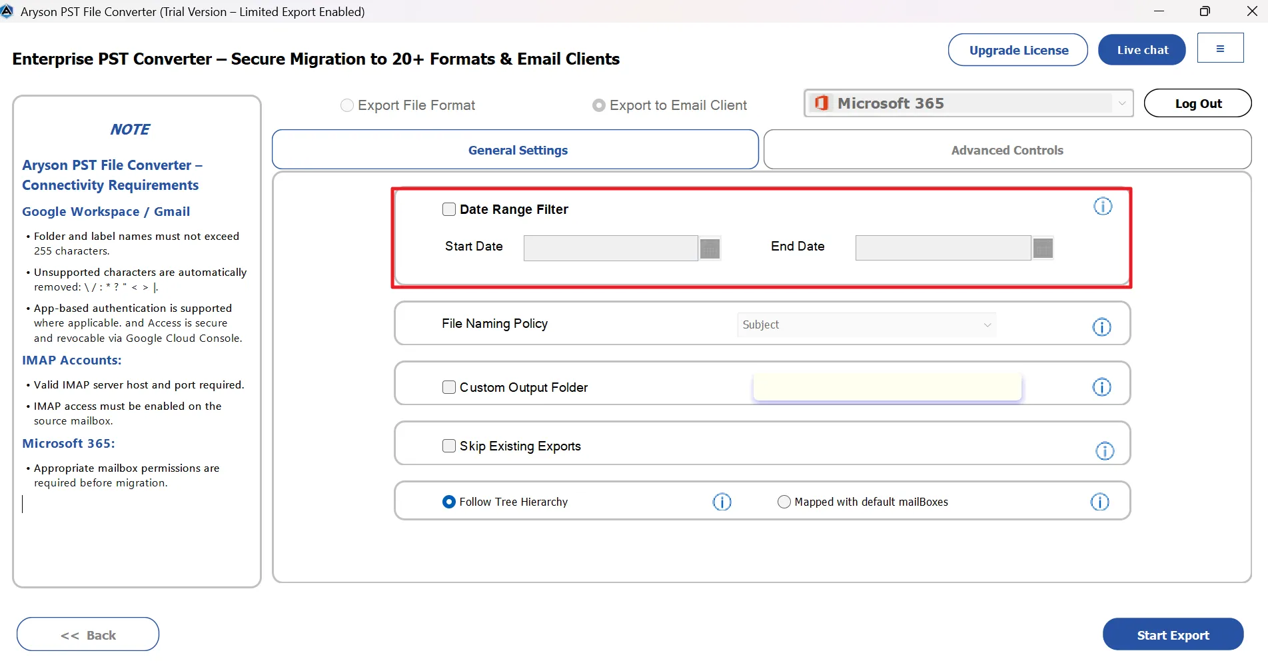The width and height of the screenshot is (1268, 663).
Task: Click the Skip Existing Exports info icon
Action: (1105, 451)
